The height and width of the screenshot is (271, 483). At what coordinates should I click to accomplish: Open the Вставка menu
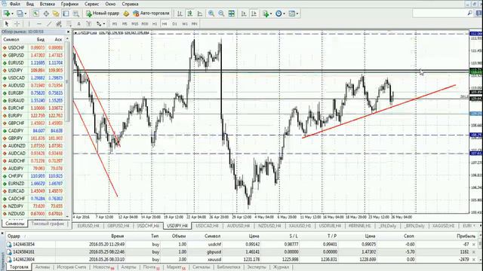click(x=48, y=4)
